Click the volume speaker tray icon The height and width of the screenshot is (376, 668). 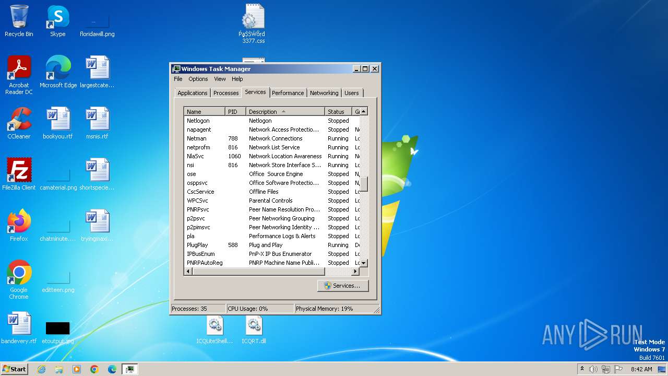pyautogui.click(x=593, y=369)
